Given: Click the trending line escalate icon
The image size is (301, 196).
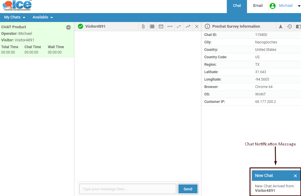Looking at the screenshot, I should pyautogui.click(x=188, y=26).
